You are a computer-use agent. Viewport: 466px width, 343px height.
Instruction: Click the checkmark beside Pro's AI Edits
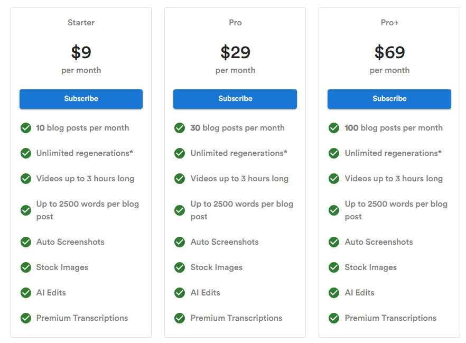click(180, 293)
